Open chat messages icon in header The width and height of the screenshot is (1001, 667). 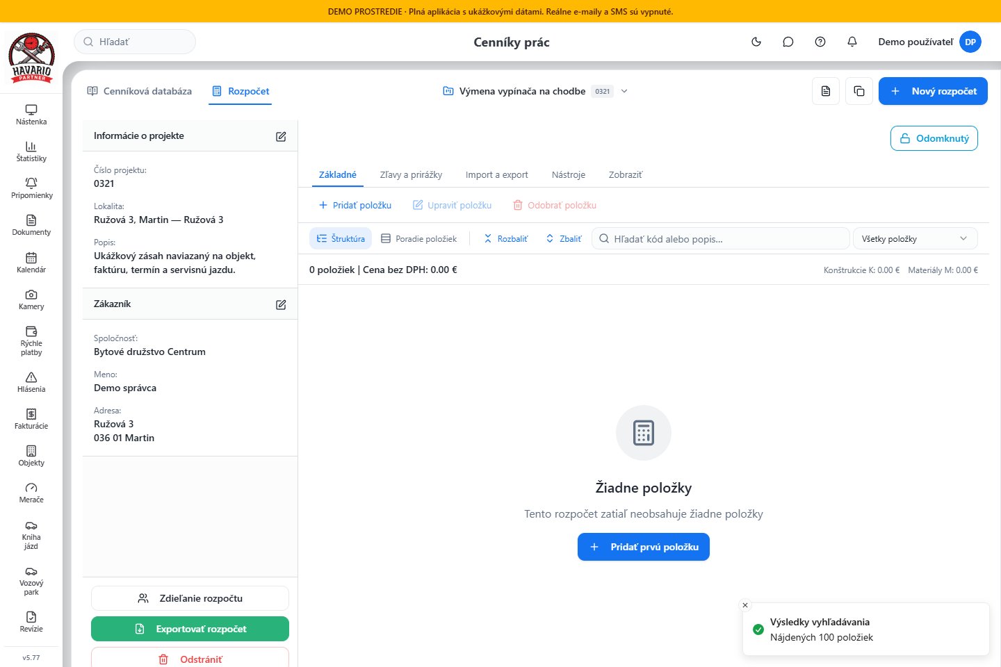pyautogui.click(x=788, y=42)
